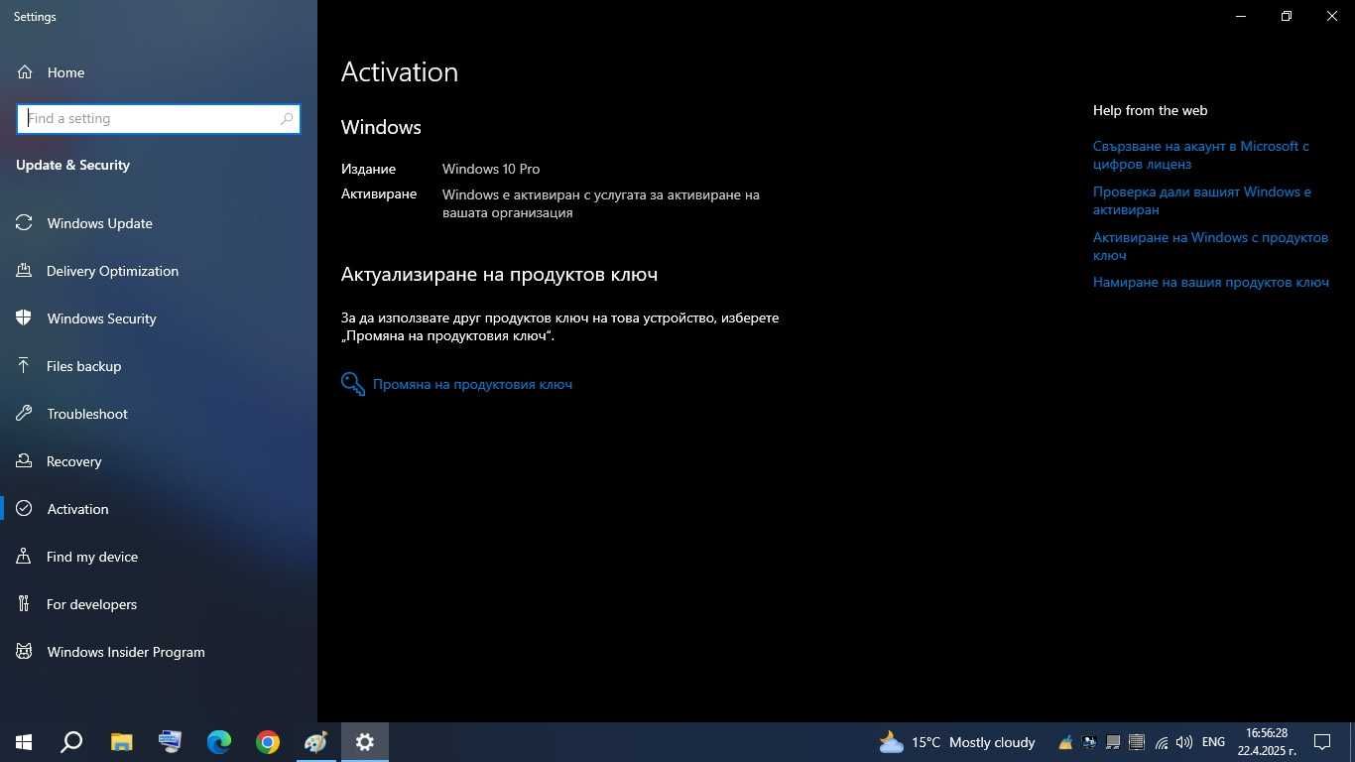Open Windows Insider Program section
Screen dimensions: 1355x762
click(x=159, y=652)
